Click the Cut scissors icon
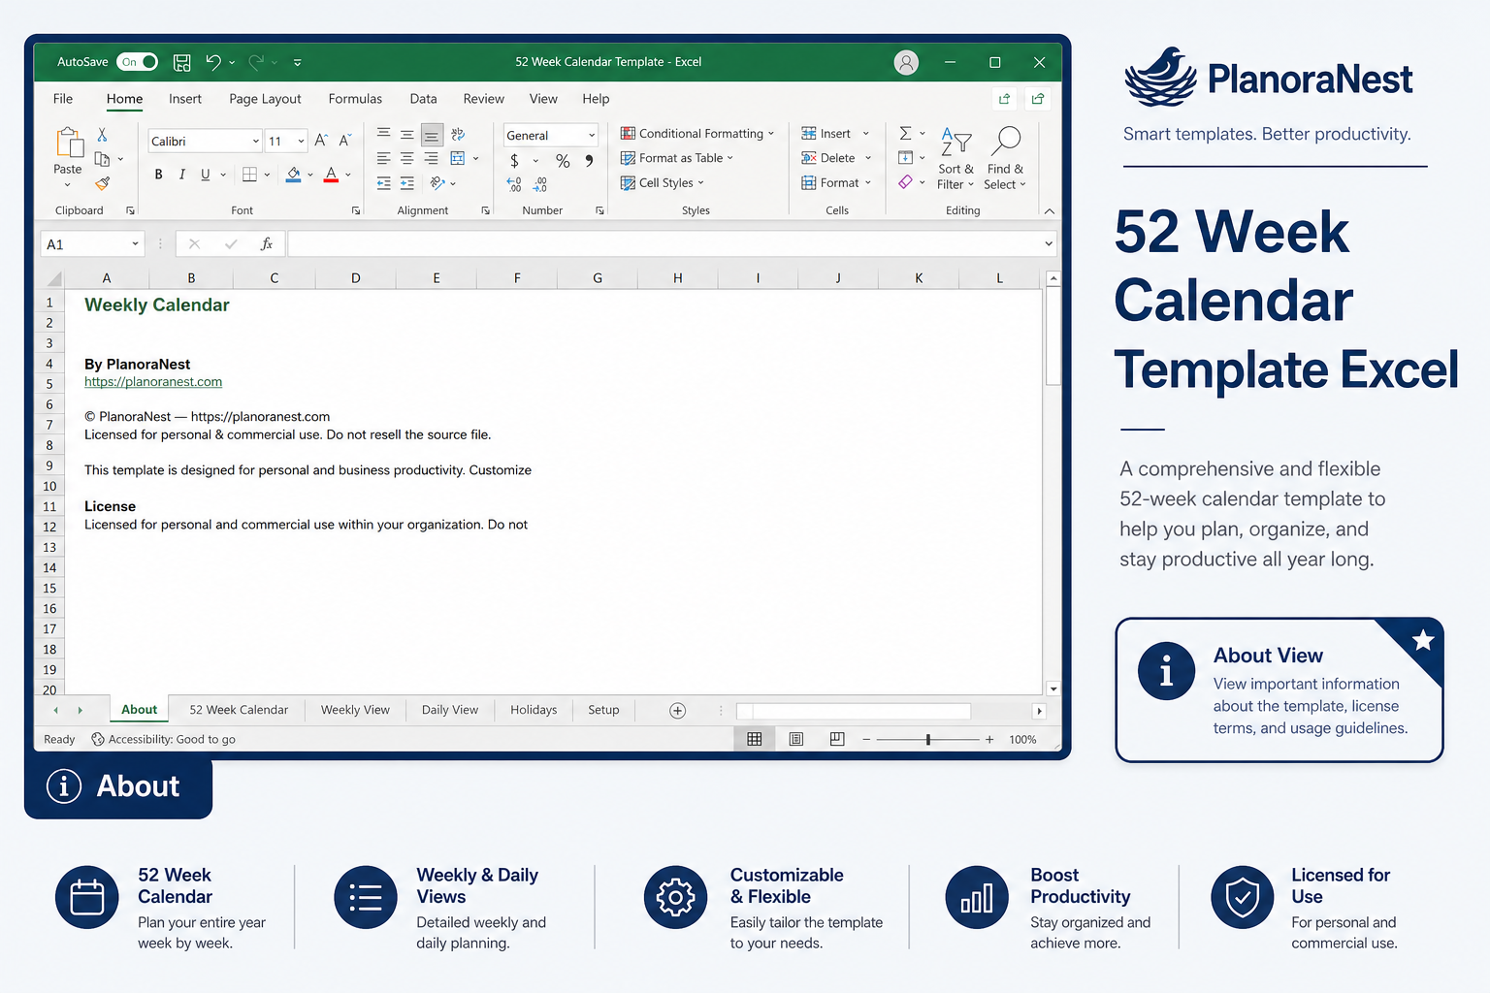The width and height of the screenshot is (1490, 993). (102, 135)
